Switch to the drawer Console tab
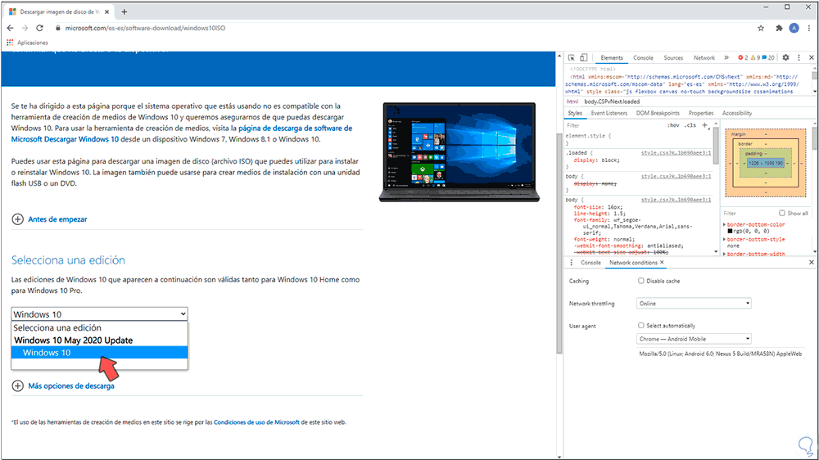Screen dimensions: 819x460 (590, 263)
